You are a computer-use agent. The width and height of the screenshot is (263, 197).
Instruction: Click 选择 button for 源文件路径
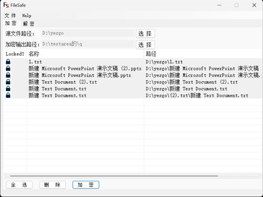pos(145,33)
